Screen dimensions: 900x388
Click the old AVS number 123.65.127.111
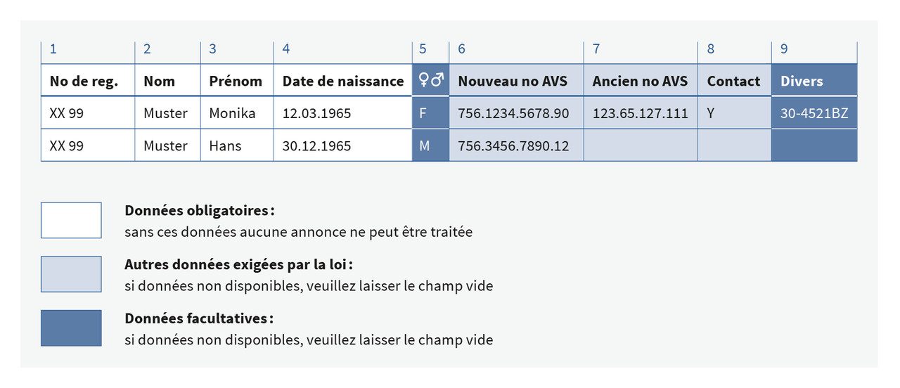[x=640, y=113]
